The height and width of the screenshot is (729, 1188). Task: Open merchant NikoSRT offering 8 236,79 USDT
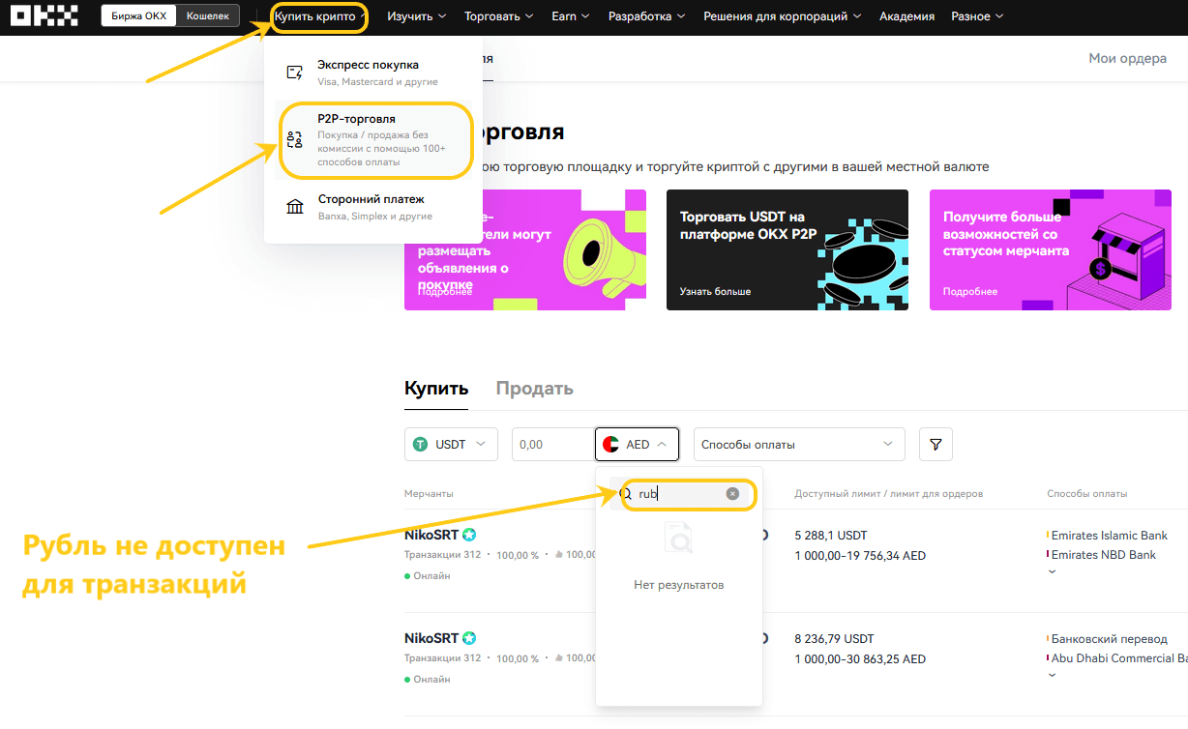click(x=431, y=638)
